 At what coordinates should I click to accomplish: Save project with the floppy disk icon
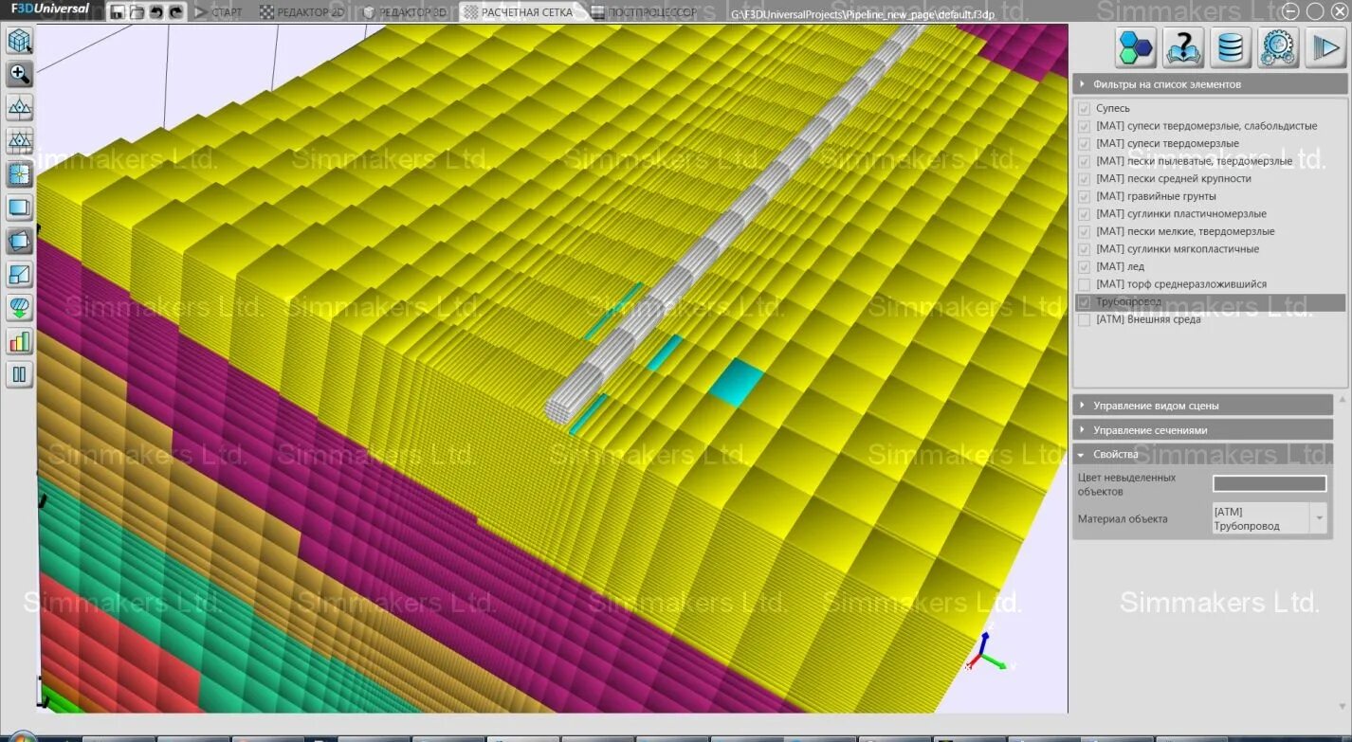pos(118,12)
